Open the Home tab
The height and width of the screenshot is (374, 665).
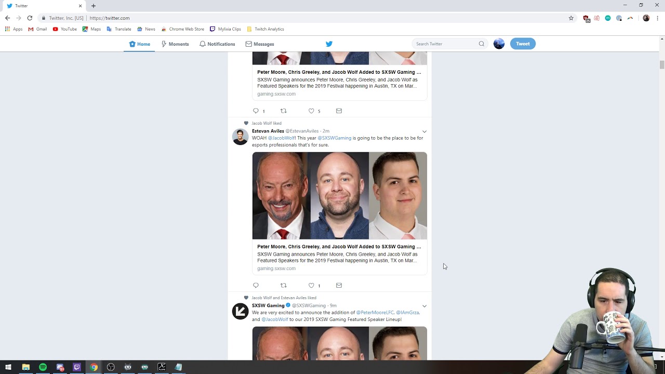pyautogui.click(x=140, y=44)
